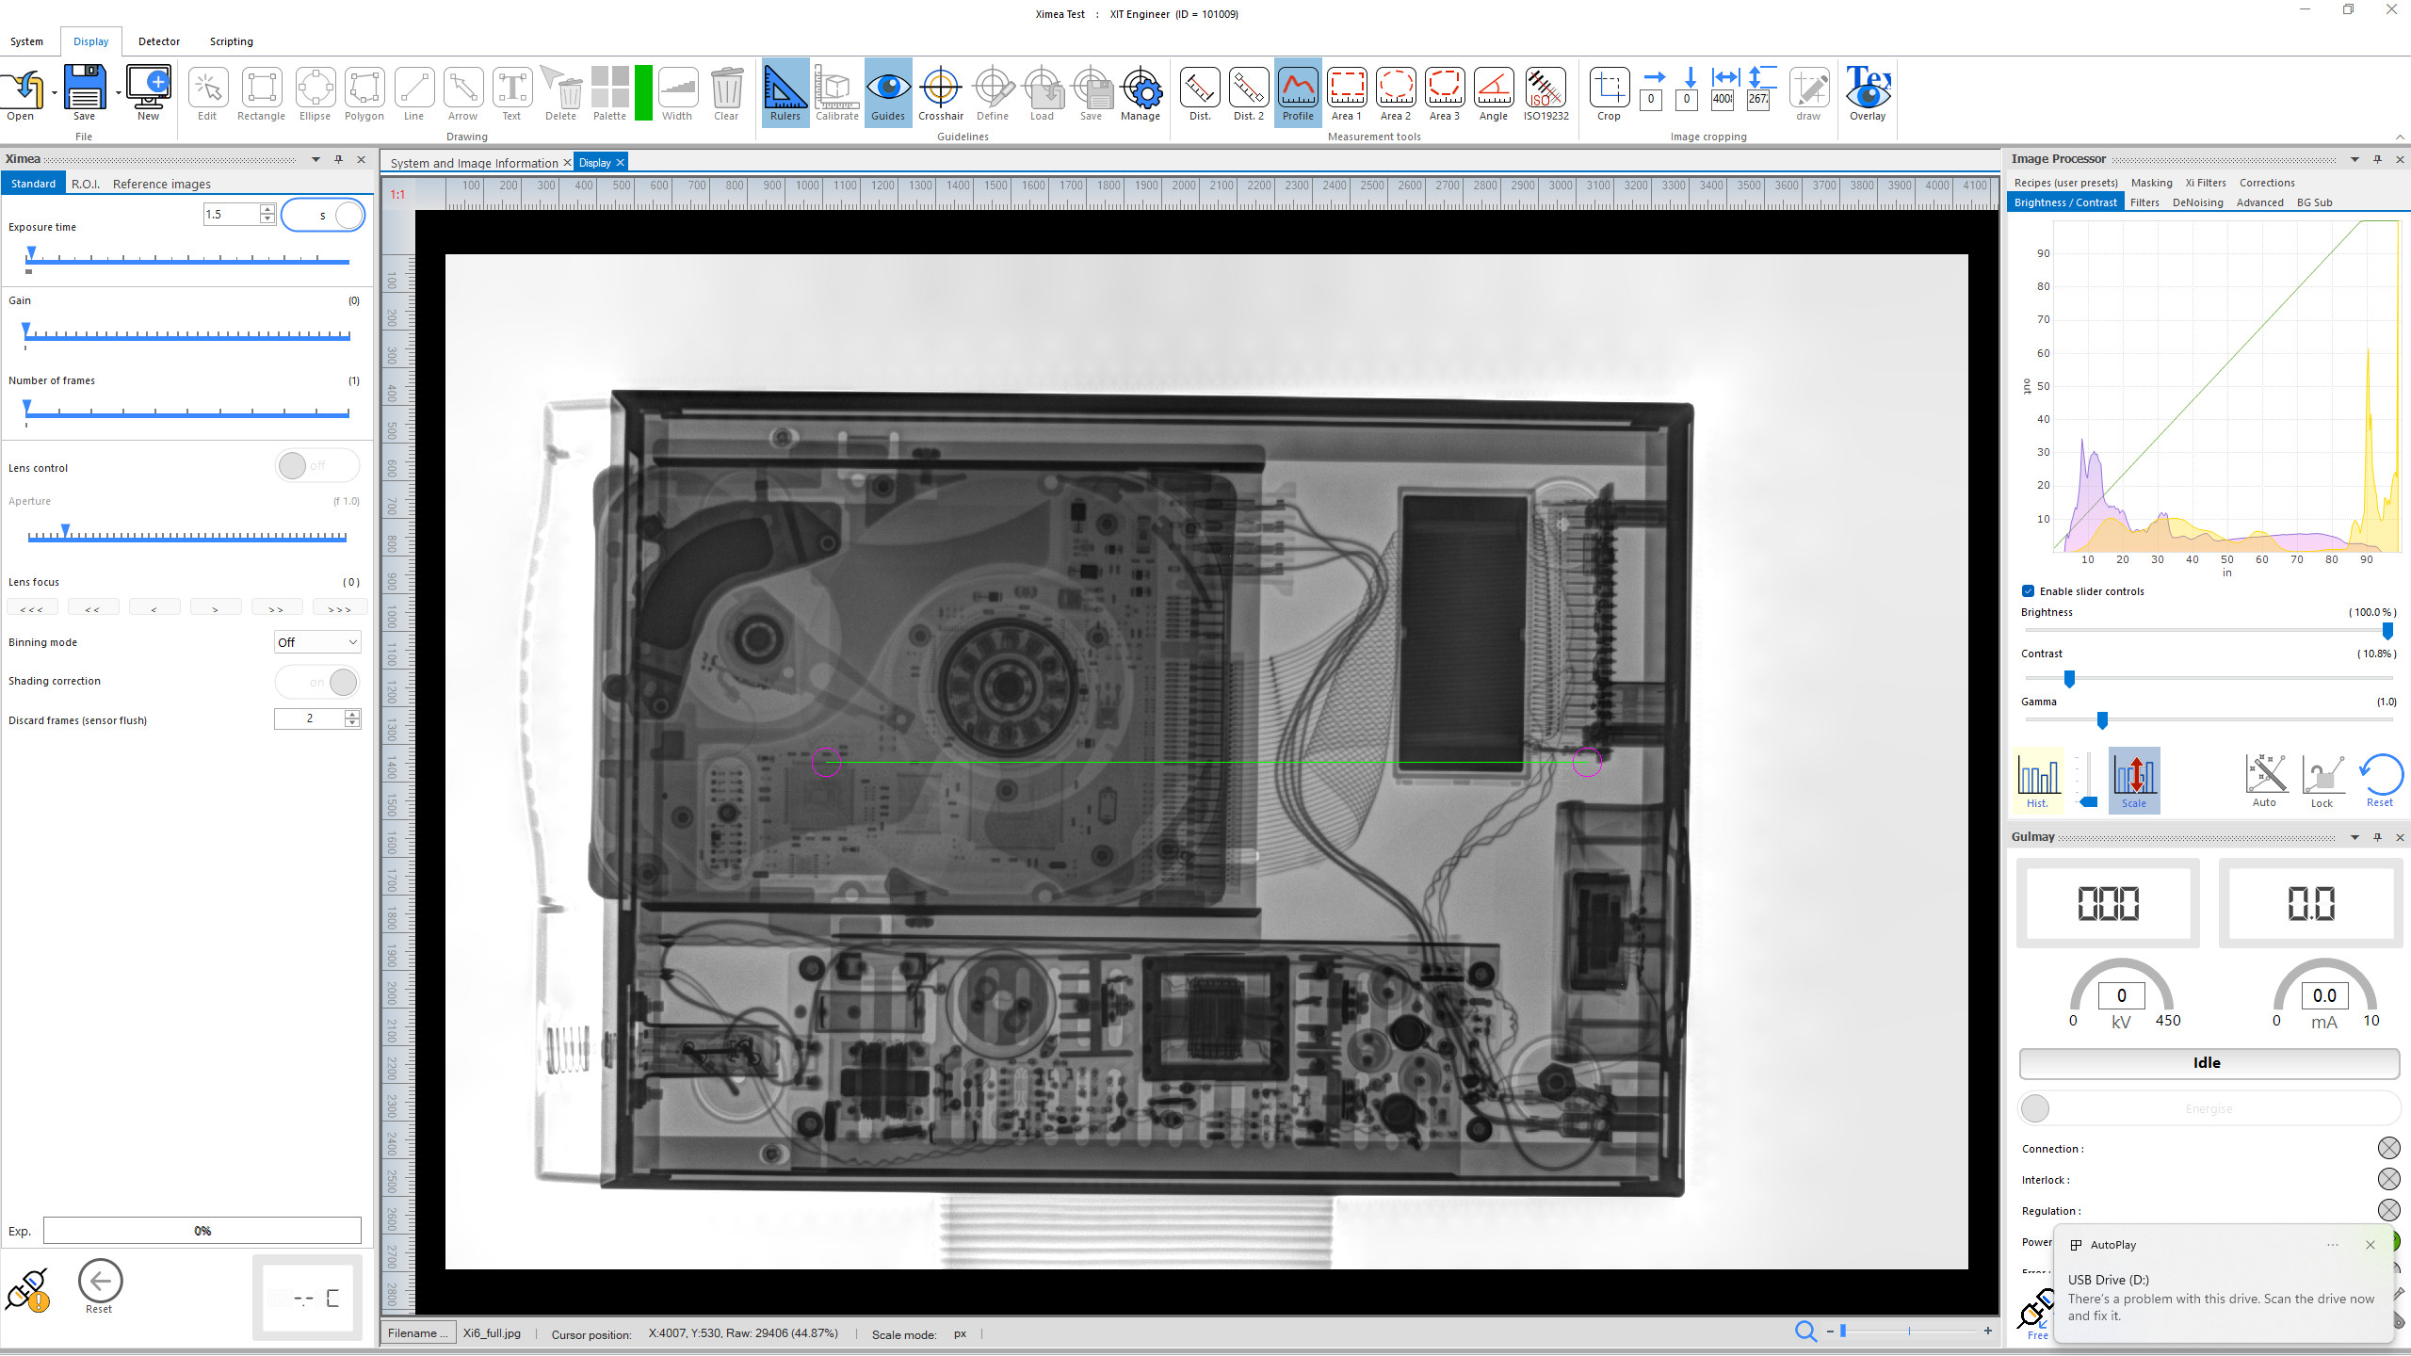Click the Filename button in status bar
The height and width of the screenshot is (1356, 2411).
coord(418,1332)
